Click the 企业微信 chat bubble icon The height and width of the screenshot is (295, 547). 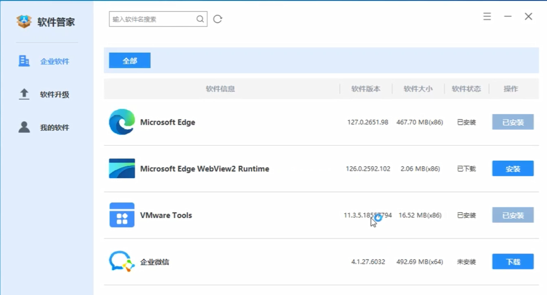coord(122,262)
